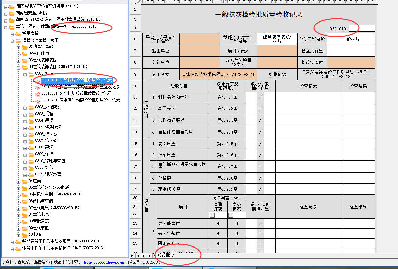Screen dimensions: 398x269
Task: Collapse the 0301_抹灰 folder node
Action: click(25, 74)
